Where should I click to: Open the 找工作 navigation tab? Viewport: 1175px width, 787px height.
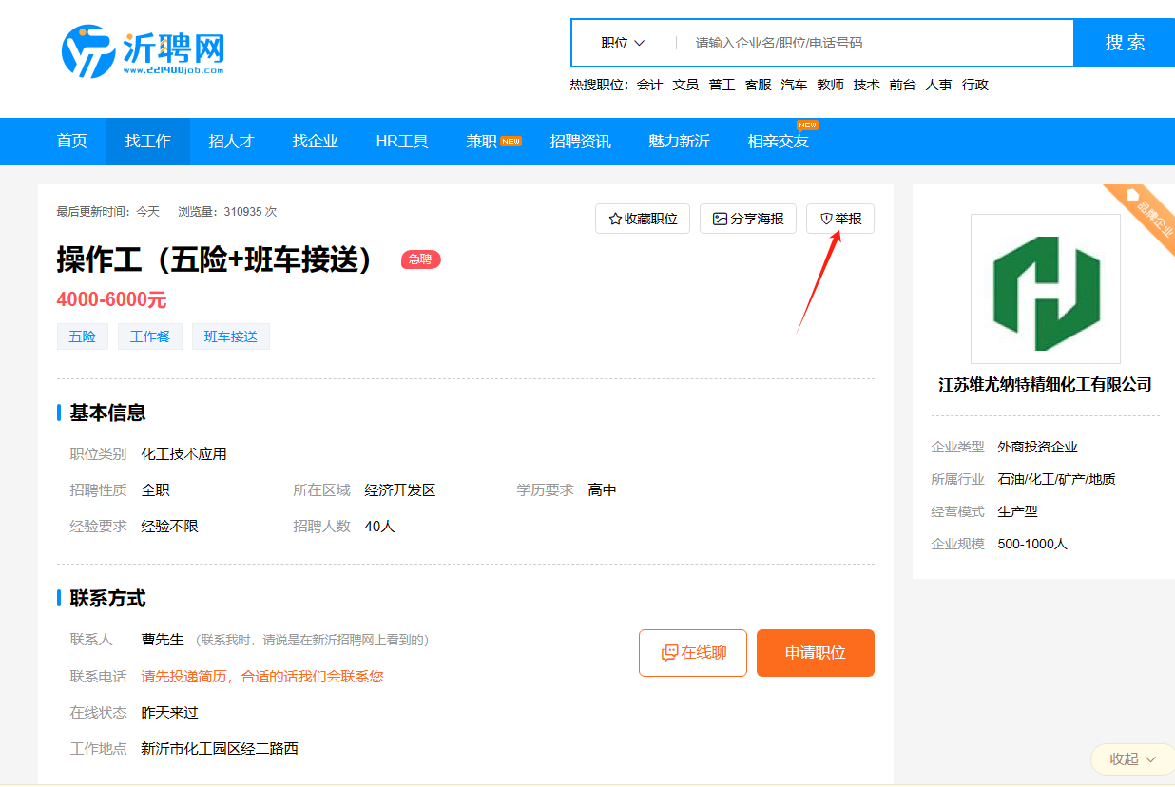(147, 142)
